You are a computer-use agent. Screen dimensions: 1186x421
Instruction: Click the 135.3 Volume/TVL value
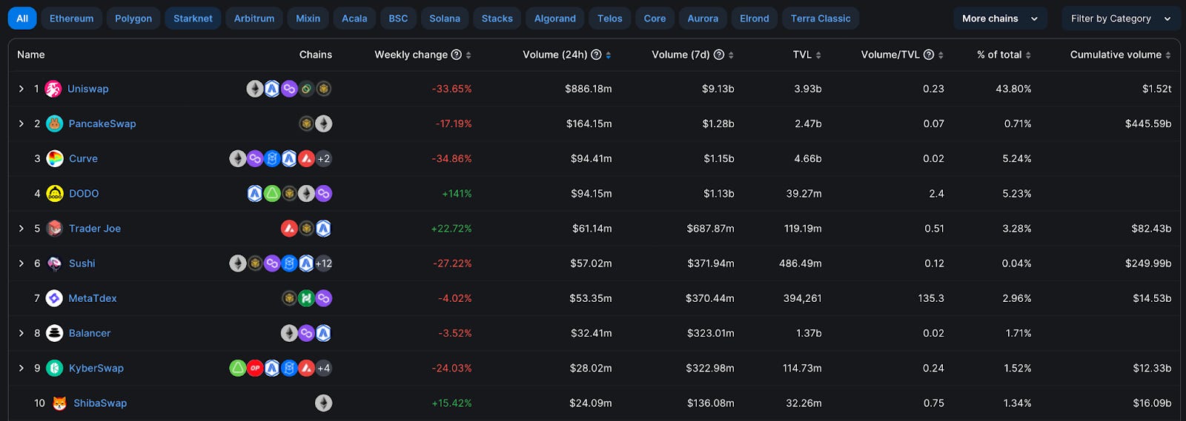click(x=931, y=298)
